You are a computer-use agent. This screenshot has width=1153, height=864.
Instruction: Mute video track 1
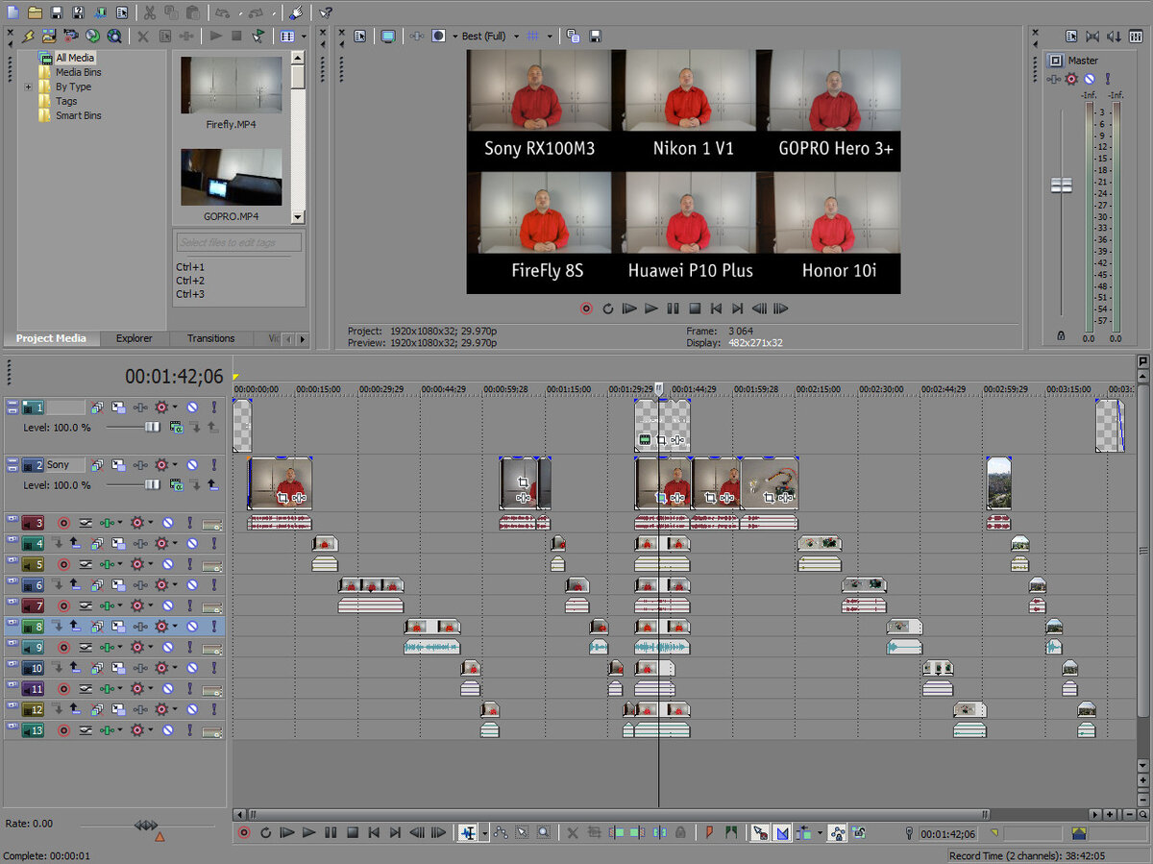pos(192,407)
